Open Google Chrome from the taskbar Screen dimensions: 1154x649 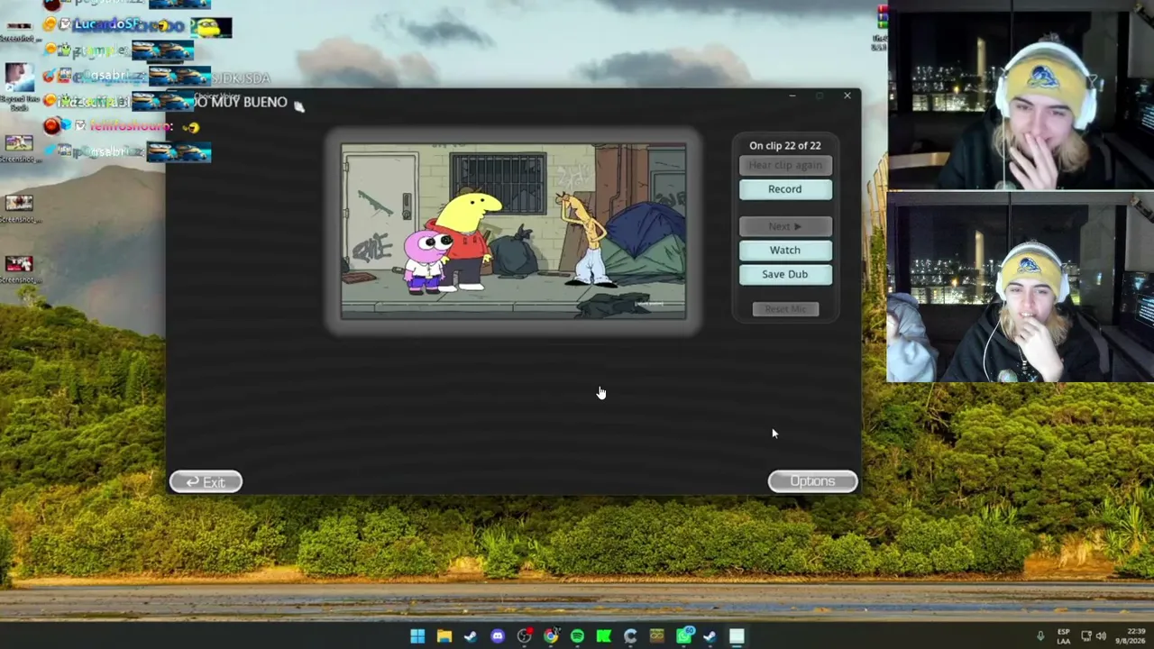point(551,636)
